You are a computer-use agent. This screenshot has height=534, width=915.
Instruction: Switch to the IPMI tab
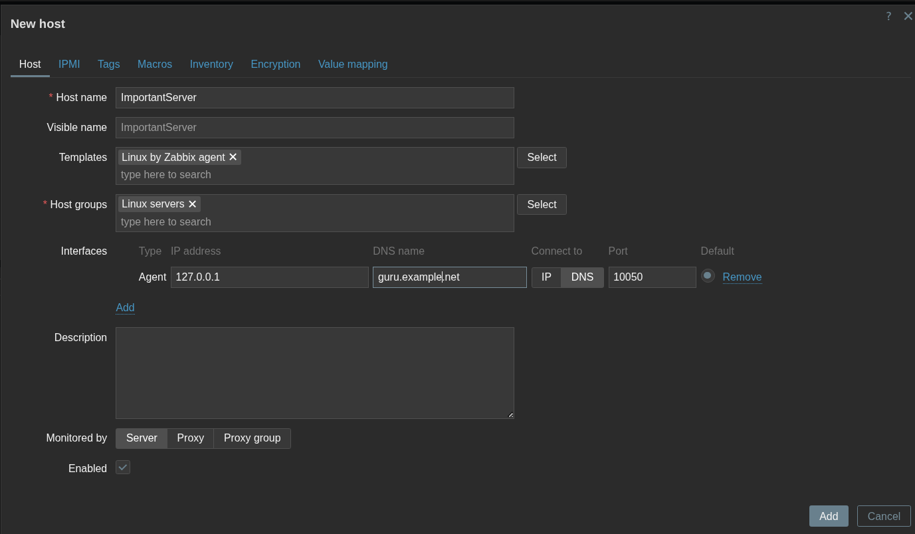(x=69, y=65)
